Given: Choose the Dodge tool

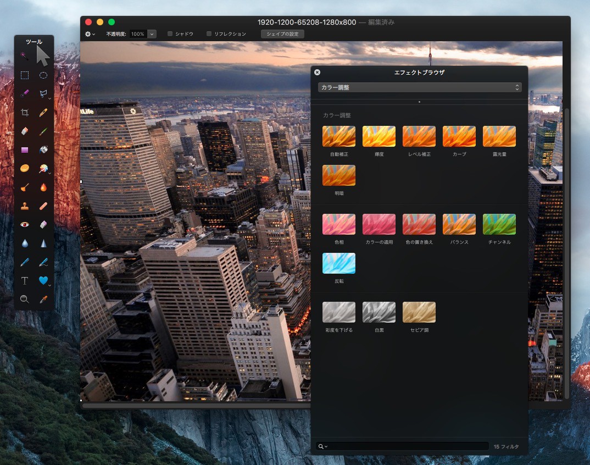Looking at the screenshot, I should coord(25,187).
